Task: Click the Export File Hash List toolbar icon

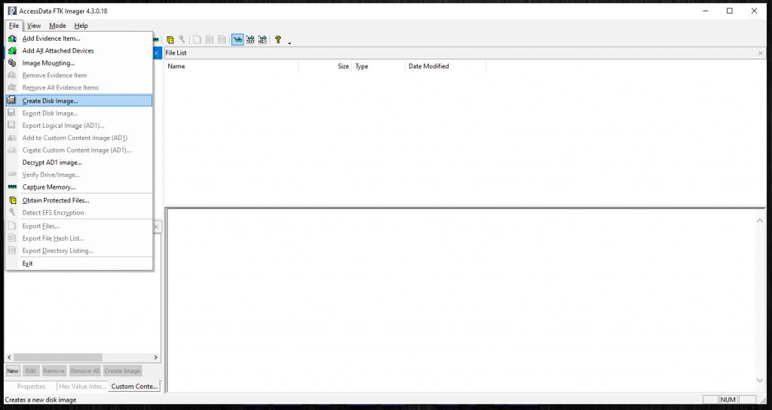Action: (x=210, y=40)
